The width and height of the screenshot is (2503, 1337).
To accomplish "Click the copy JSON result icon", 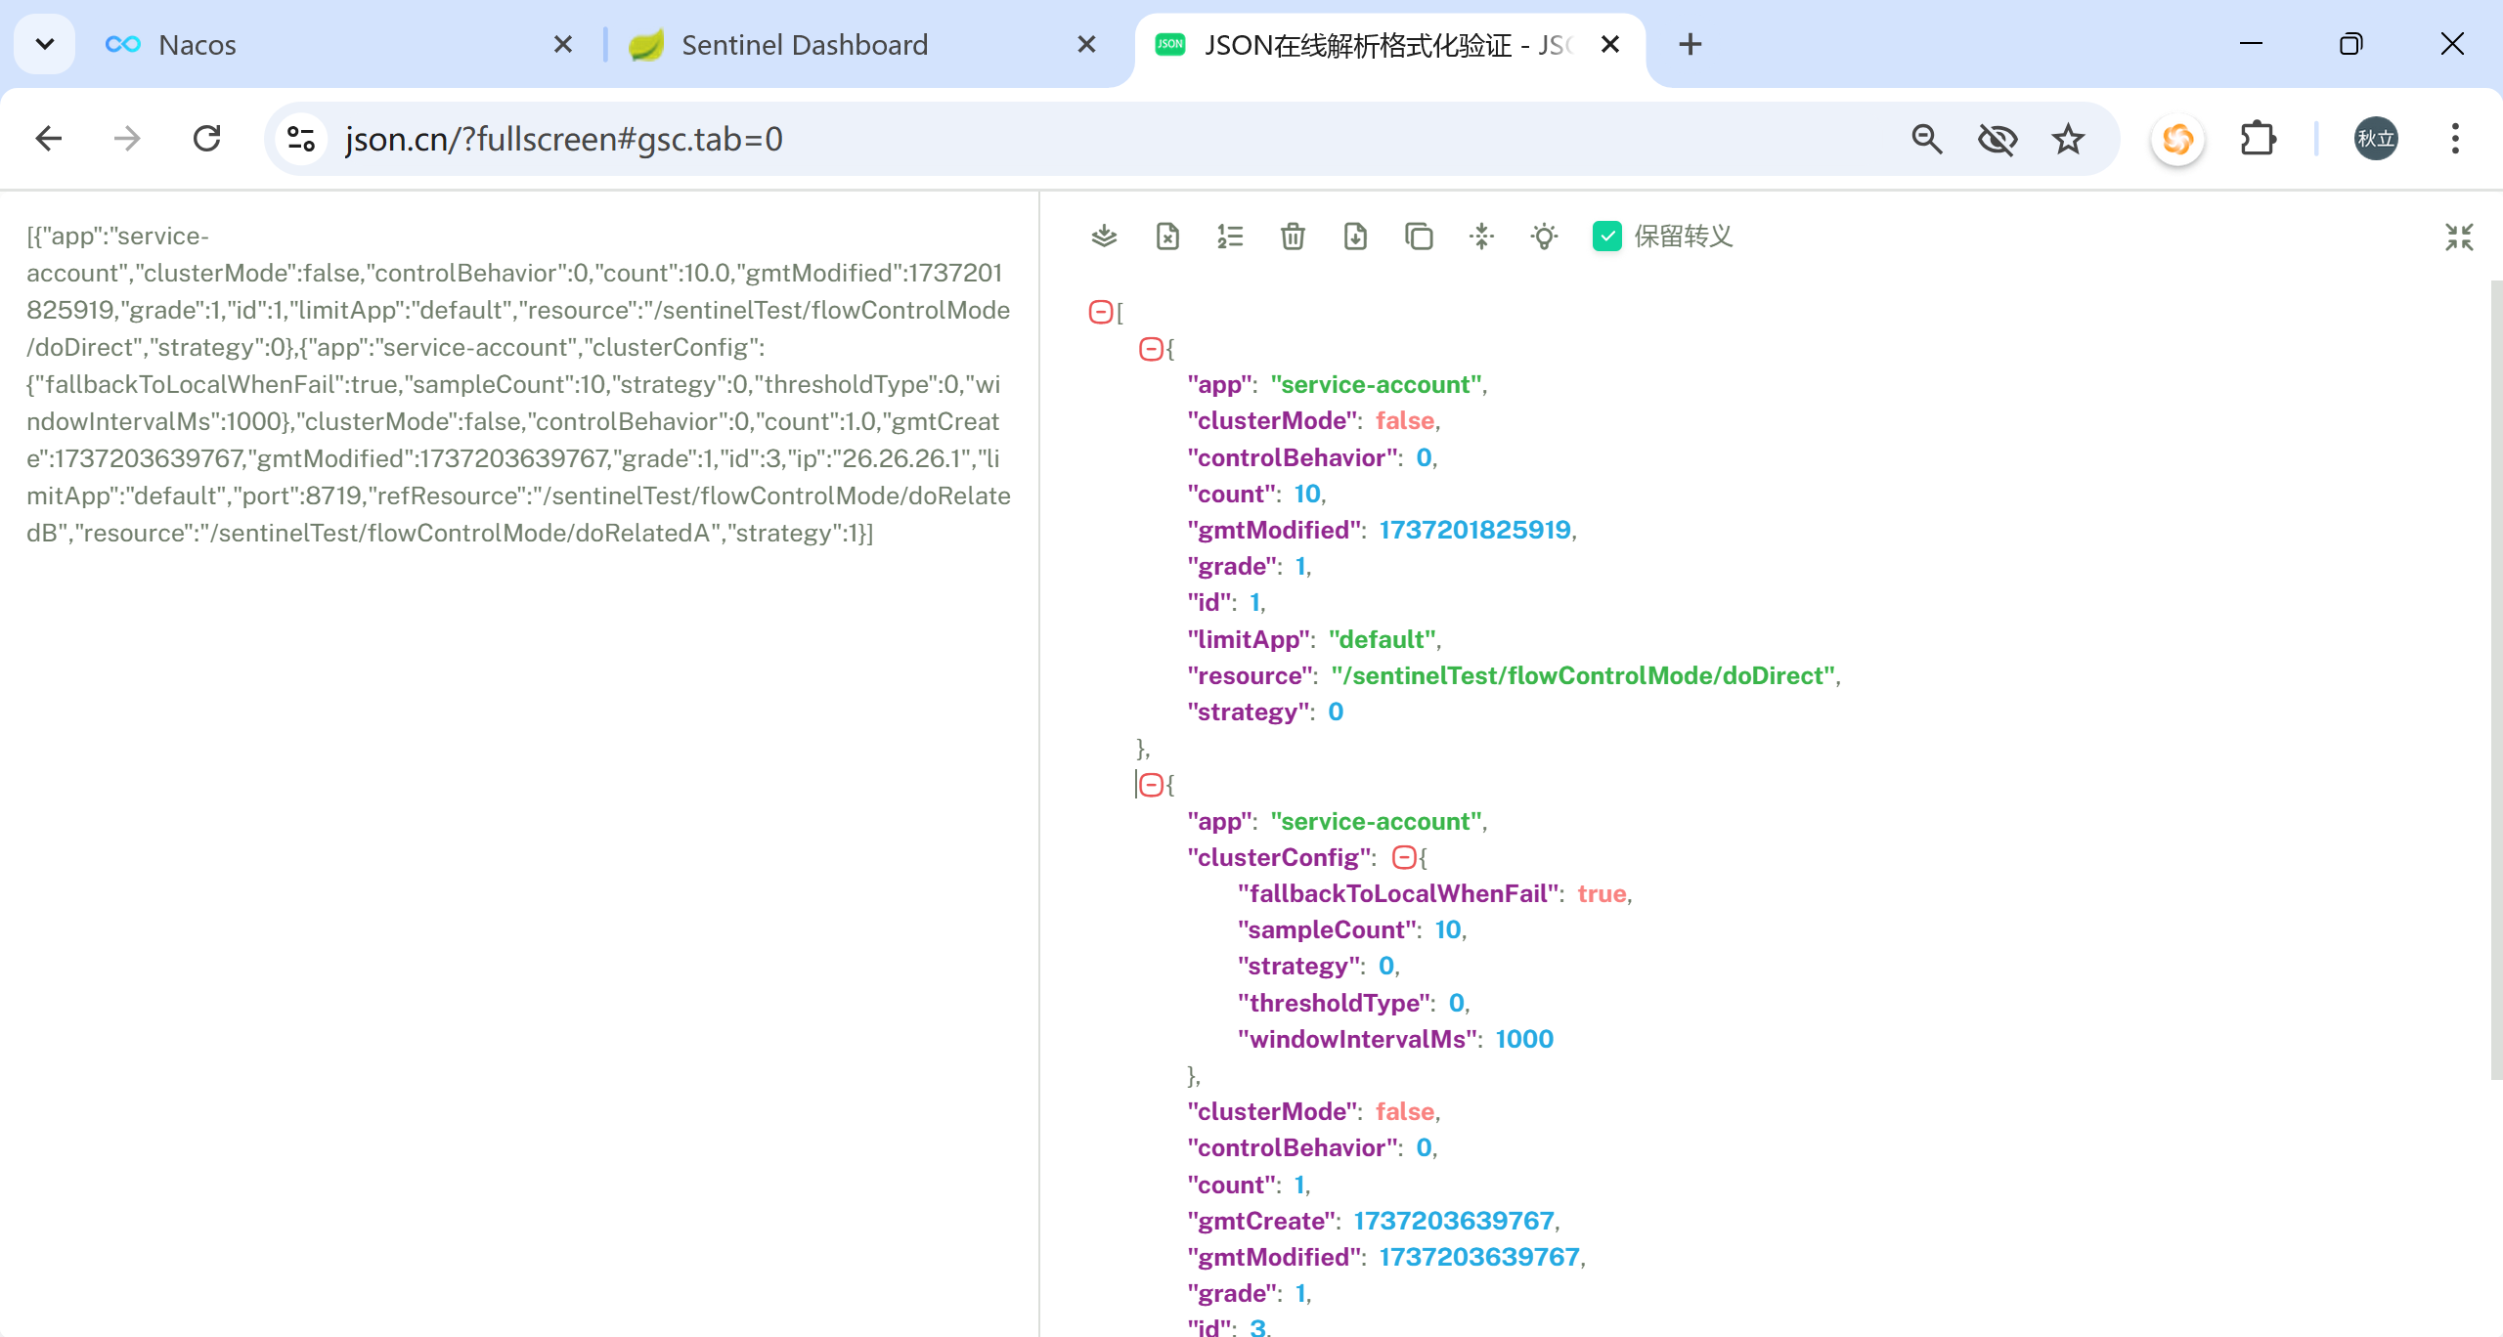I will [x=1419, y=237].
